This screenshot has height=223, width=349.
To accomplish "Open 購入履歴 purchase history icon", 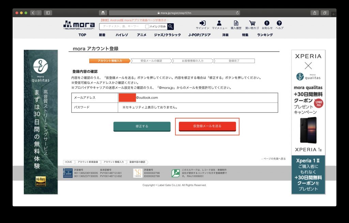I will point(236,25).
